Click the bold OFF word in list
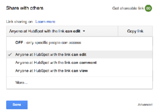Image resolution: width=163 pixels, height=112 pixels. pyautogui.click(x=19, y=43)
